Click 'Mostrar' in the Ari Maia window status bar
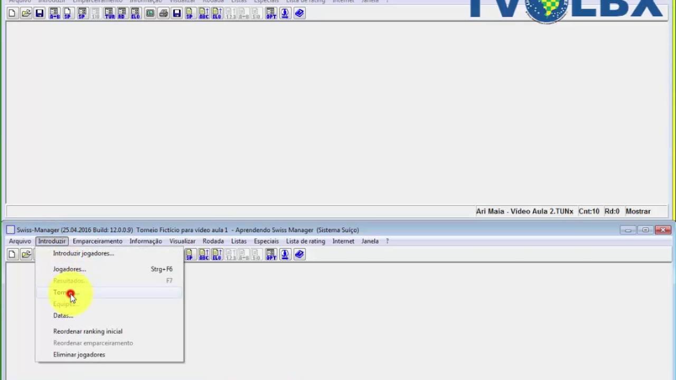The width and height of the screenshot is (676, 380). 638,211
